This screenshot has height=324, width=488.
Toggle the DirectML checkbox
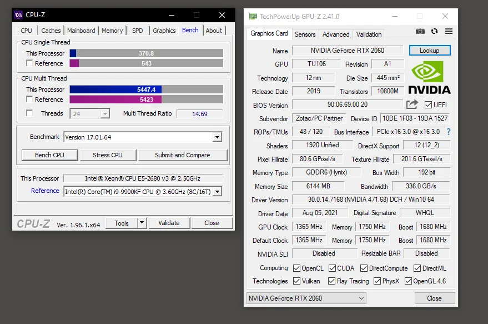(x=417, y=268)
